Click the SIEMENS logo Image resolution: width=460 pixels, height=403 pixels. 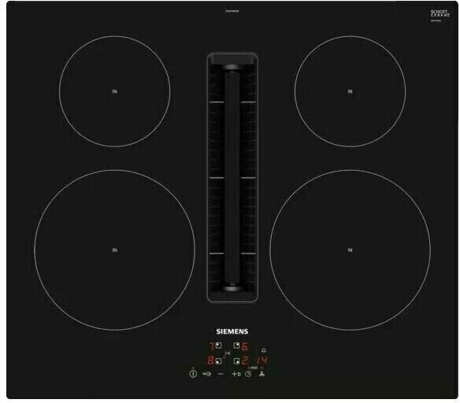(x=232, y=331)
